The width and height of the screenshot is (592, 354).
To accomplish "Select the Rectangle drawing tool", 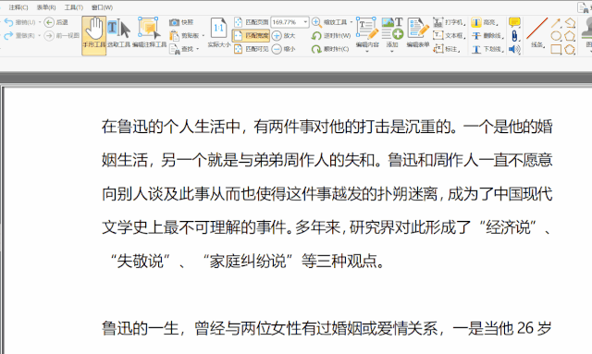I will (x=556, y=49).
